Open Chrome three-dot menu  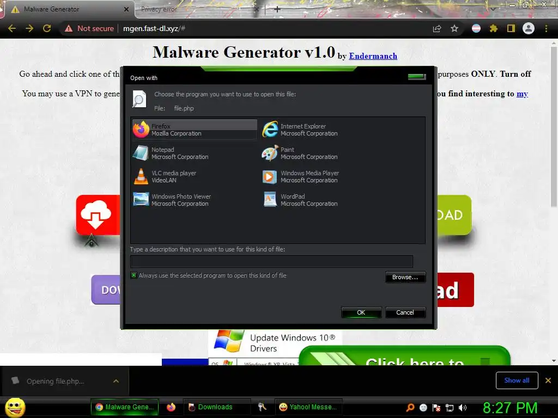click(x=546, y=28)
